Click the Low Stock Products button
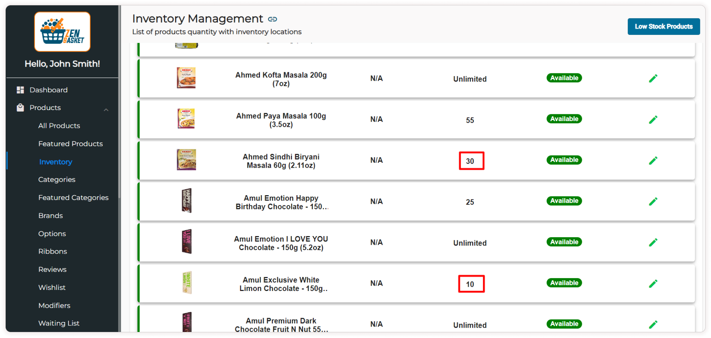 point(664,27)
